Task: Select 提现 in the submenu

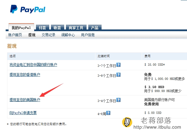Action: click(32, 35)
